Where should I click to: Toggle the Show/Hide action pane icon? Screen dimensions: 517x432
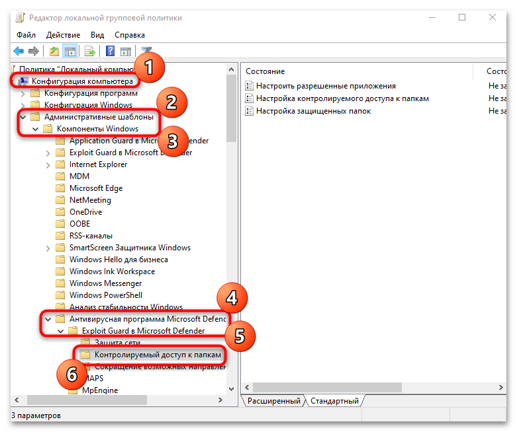(126, 52)
